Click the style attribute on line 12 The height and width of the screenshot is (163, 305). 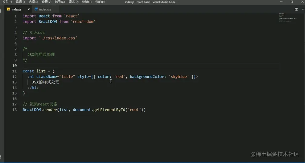[x=83, y=77]
